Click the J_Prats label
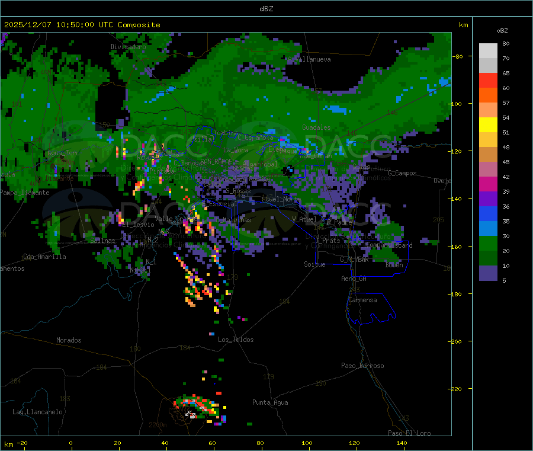 pyautogui.click(x=327, y=241)
